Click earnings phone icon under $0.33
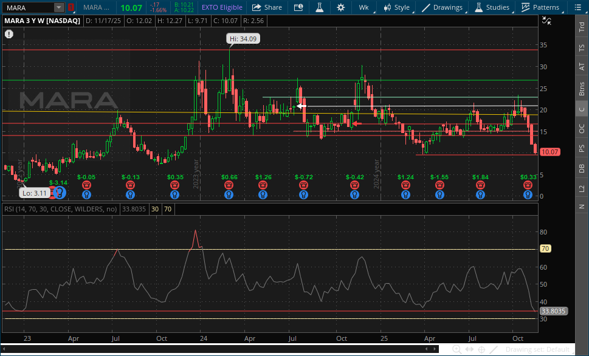The image size is (589, 356). (528, 185)
